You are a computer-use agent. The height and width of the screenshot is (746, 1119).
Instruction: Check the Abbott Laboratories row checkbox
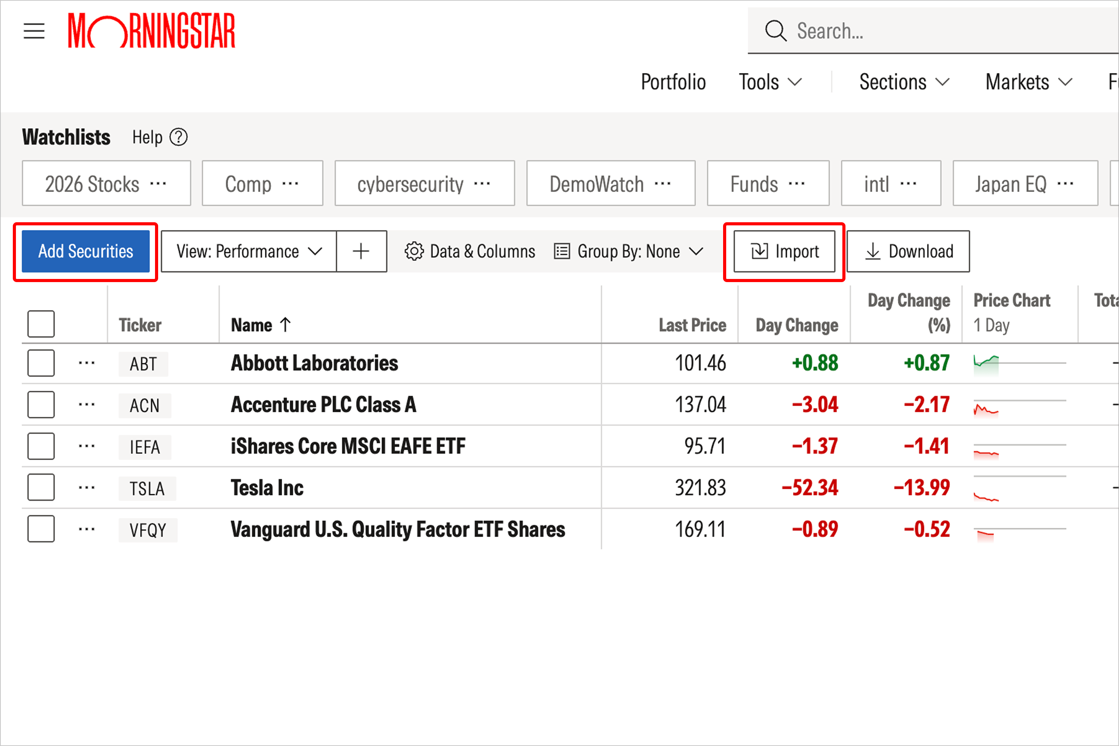coord(41,364)
